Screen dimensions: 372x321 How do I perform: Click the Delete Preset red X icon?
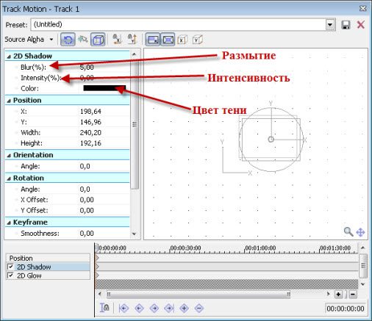tap(361, 25)
